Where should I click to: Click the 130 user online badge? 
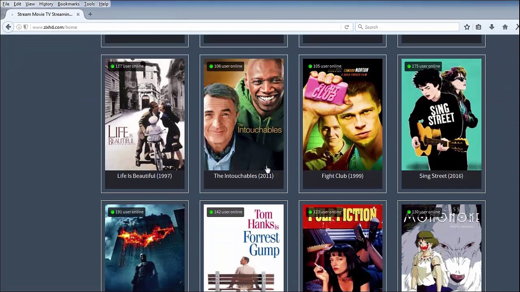[x=423, y=212]
